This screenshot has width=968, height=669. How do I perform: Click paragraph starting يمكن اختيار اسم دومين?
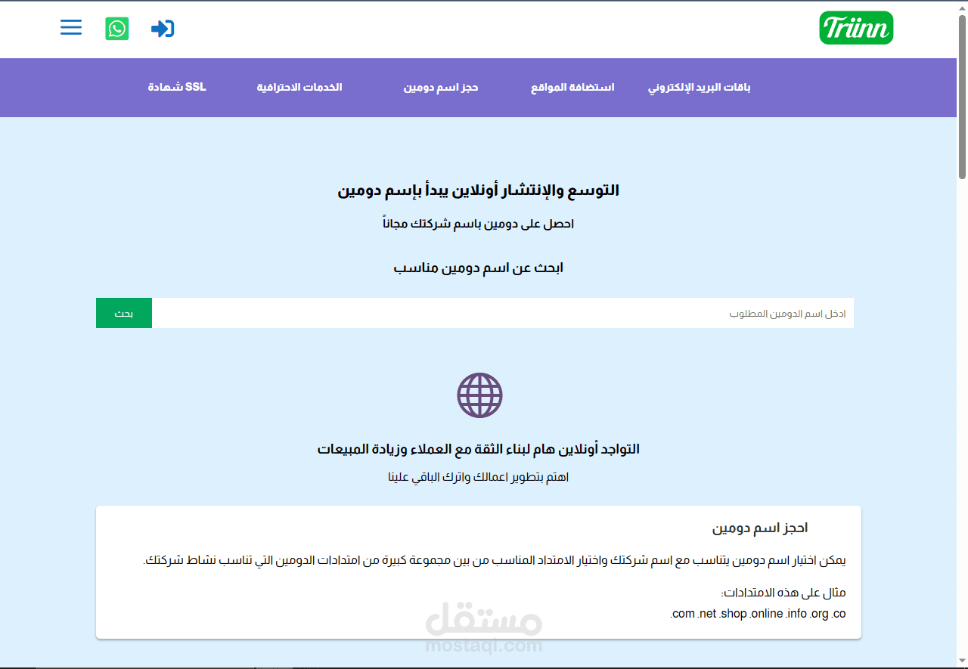(495, 561)
